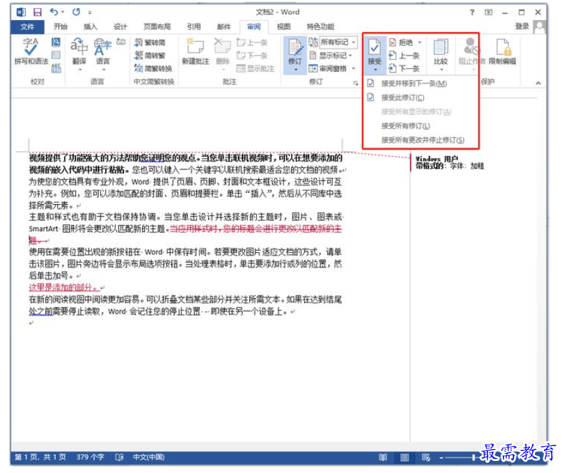Select 接受所有更改并停止修订(S)
The width and height of the screenshot is (562, 473).
(x=421, y=140)
